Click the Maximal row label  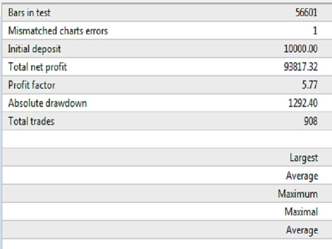click(301, 212)
